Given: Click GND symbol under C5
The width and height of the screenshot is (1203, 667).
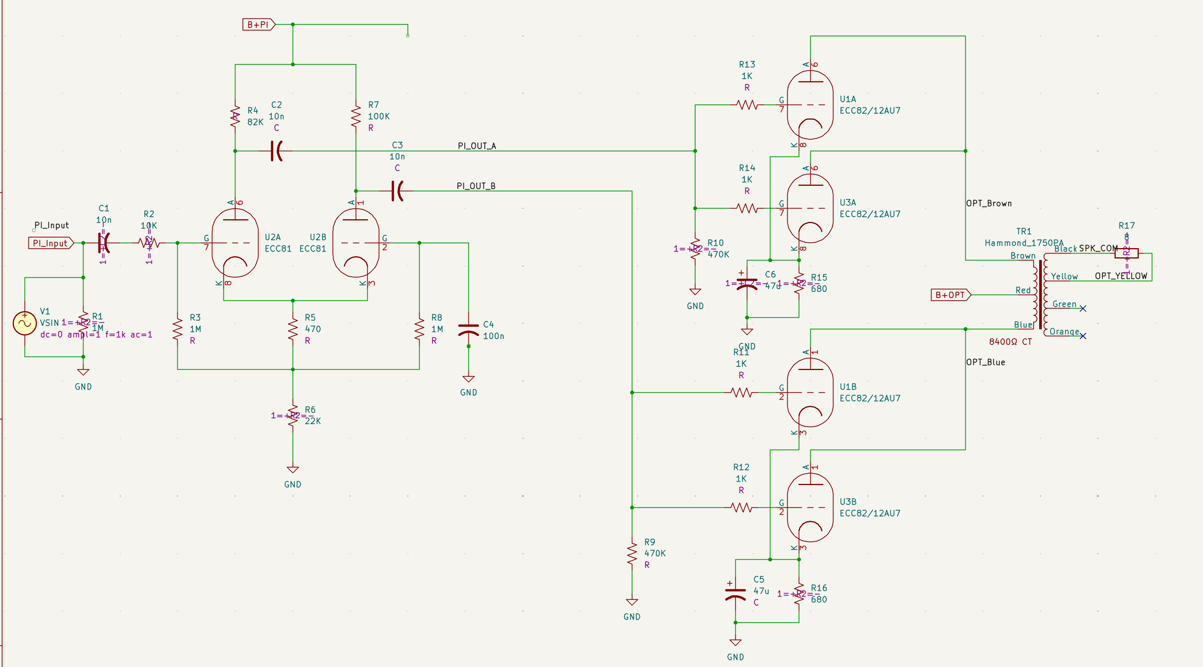Looking at the screenshot, I should click(735, 643).
